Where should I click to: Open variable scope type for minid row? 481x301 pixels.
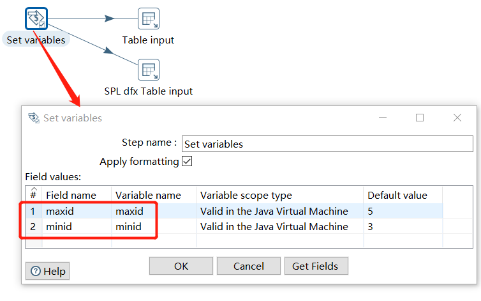(279, 227)
